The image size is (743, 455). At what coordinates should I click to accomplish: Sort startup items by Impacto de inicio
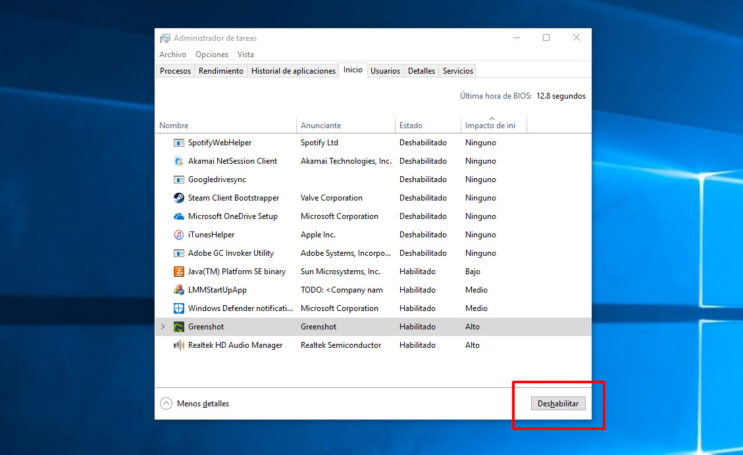click(x=492, y=125)
